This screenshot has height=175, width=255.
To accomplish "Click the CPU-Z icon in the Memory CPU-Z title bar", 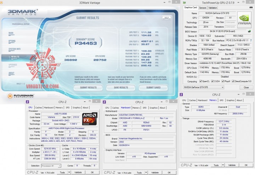I will 181,94.
